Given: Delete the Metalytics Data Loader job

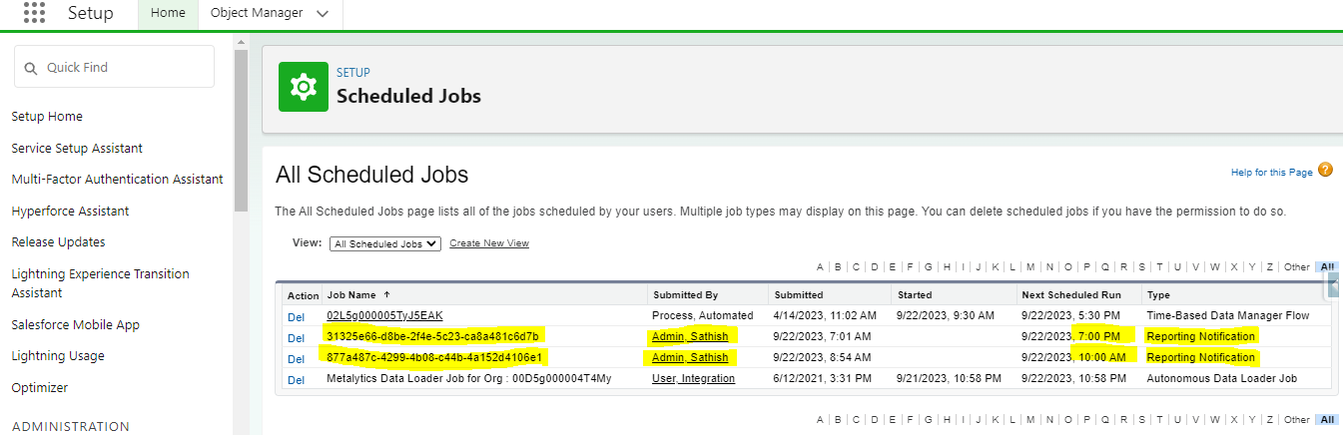Looking at the screenshot, I should point(296,379).
